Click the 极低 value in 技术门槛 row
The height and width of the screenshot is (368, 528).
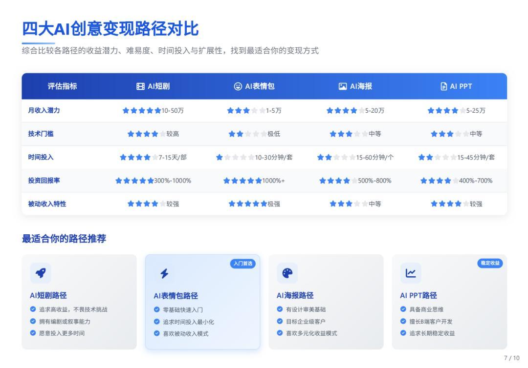pyautogui.click(x=274, y=134)
